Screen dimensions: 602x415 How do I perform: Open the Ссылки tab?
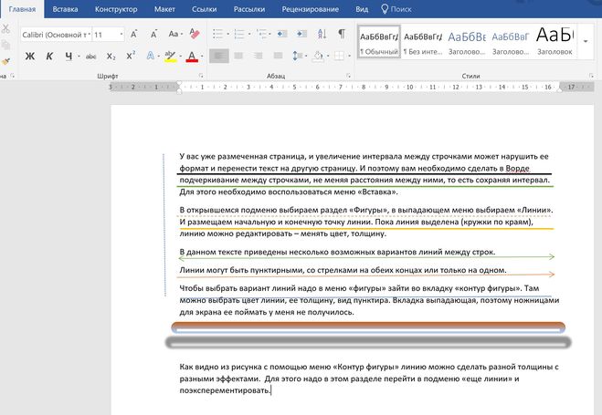[x=205, y=9]
